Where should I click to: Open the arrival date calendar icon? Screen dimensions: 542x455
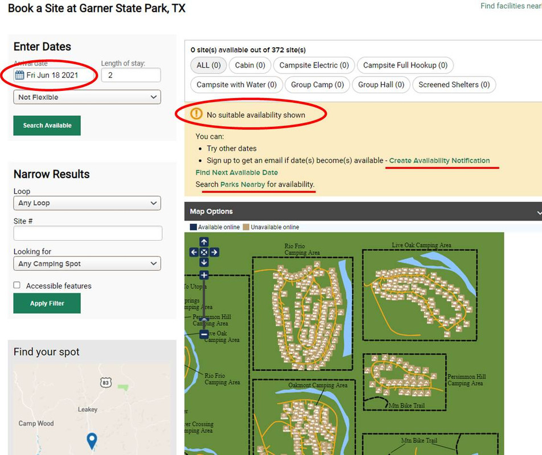click(19, 75)
